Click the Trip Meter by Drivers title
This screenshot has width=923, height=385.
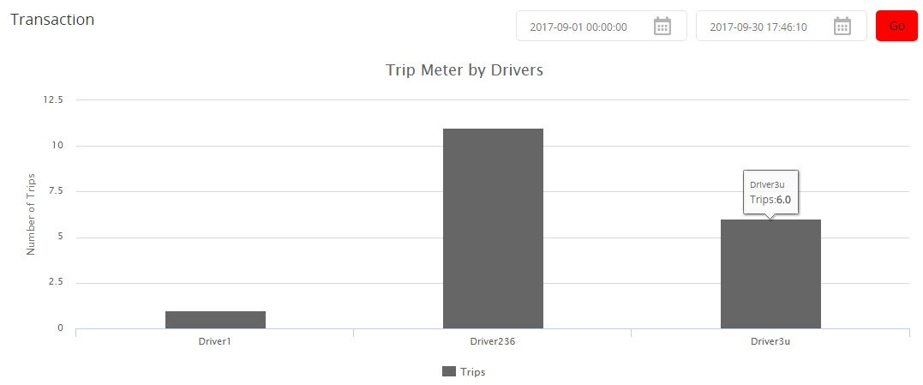coord(464,70)
